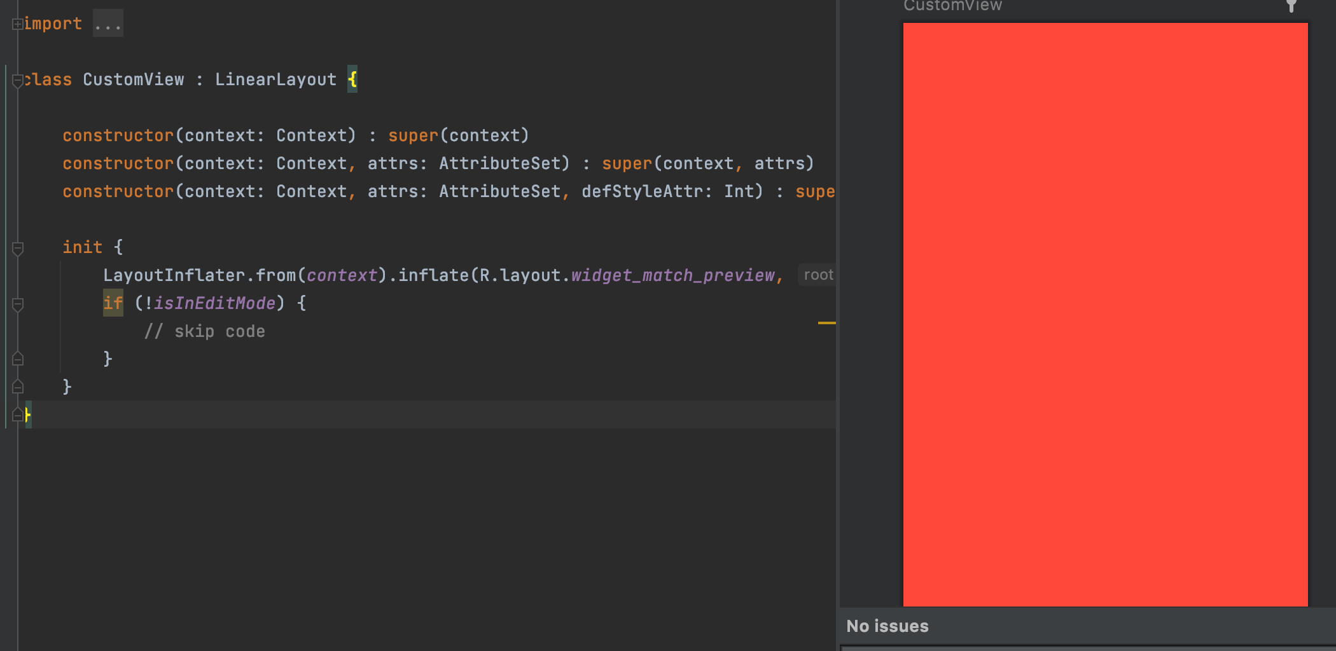Viewport: 1336px width, 651px height.
Task: Click the fold end marker at if closing brace
Action: coord(18,359)
